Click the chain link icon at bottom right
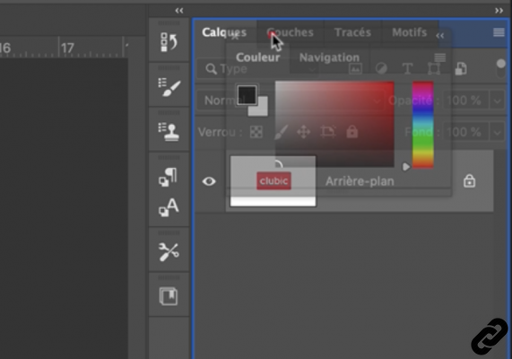Screen dimensions: 512x359 pos(490,337)
